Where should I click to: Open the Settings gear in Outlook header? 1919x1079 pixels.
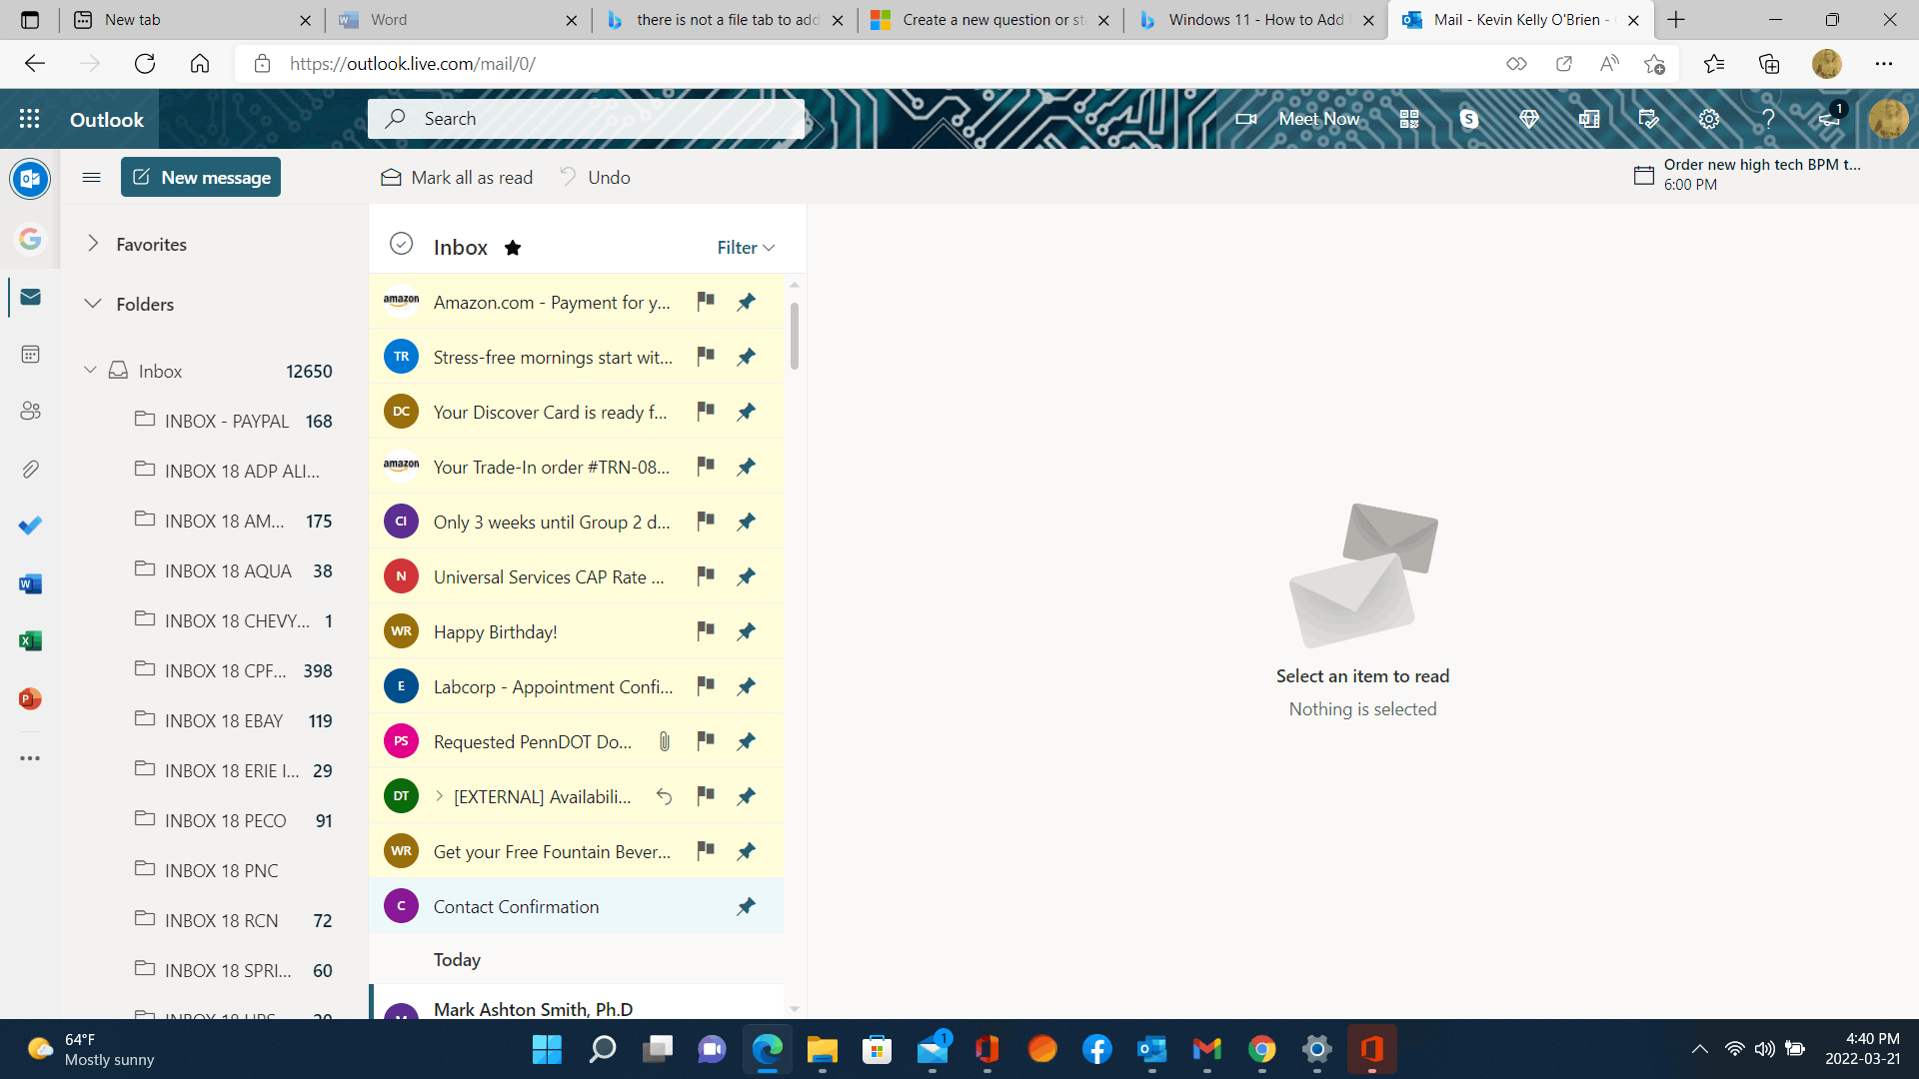click(x=1709, y=119)
